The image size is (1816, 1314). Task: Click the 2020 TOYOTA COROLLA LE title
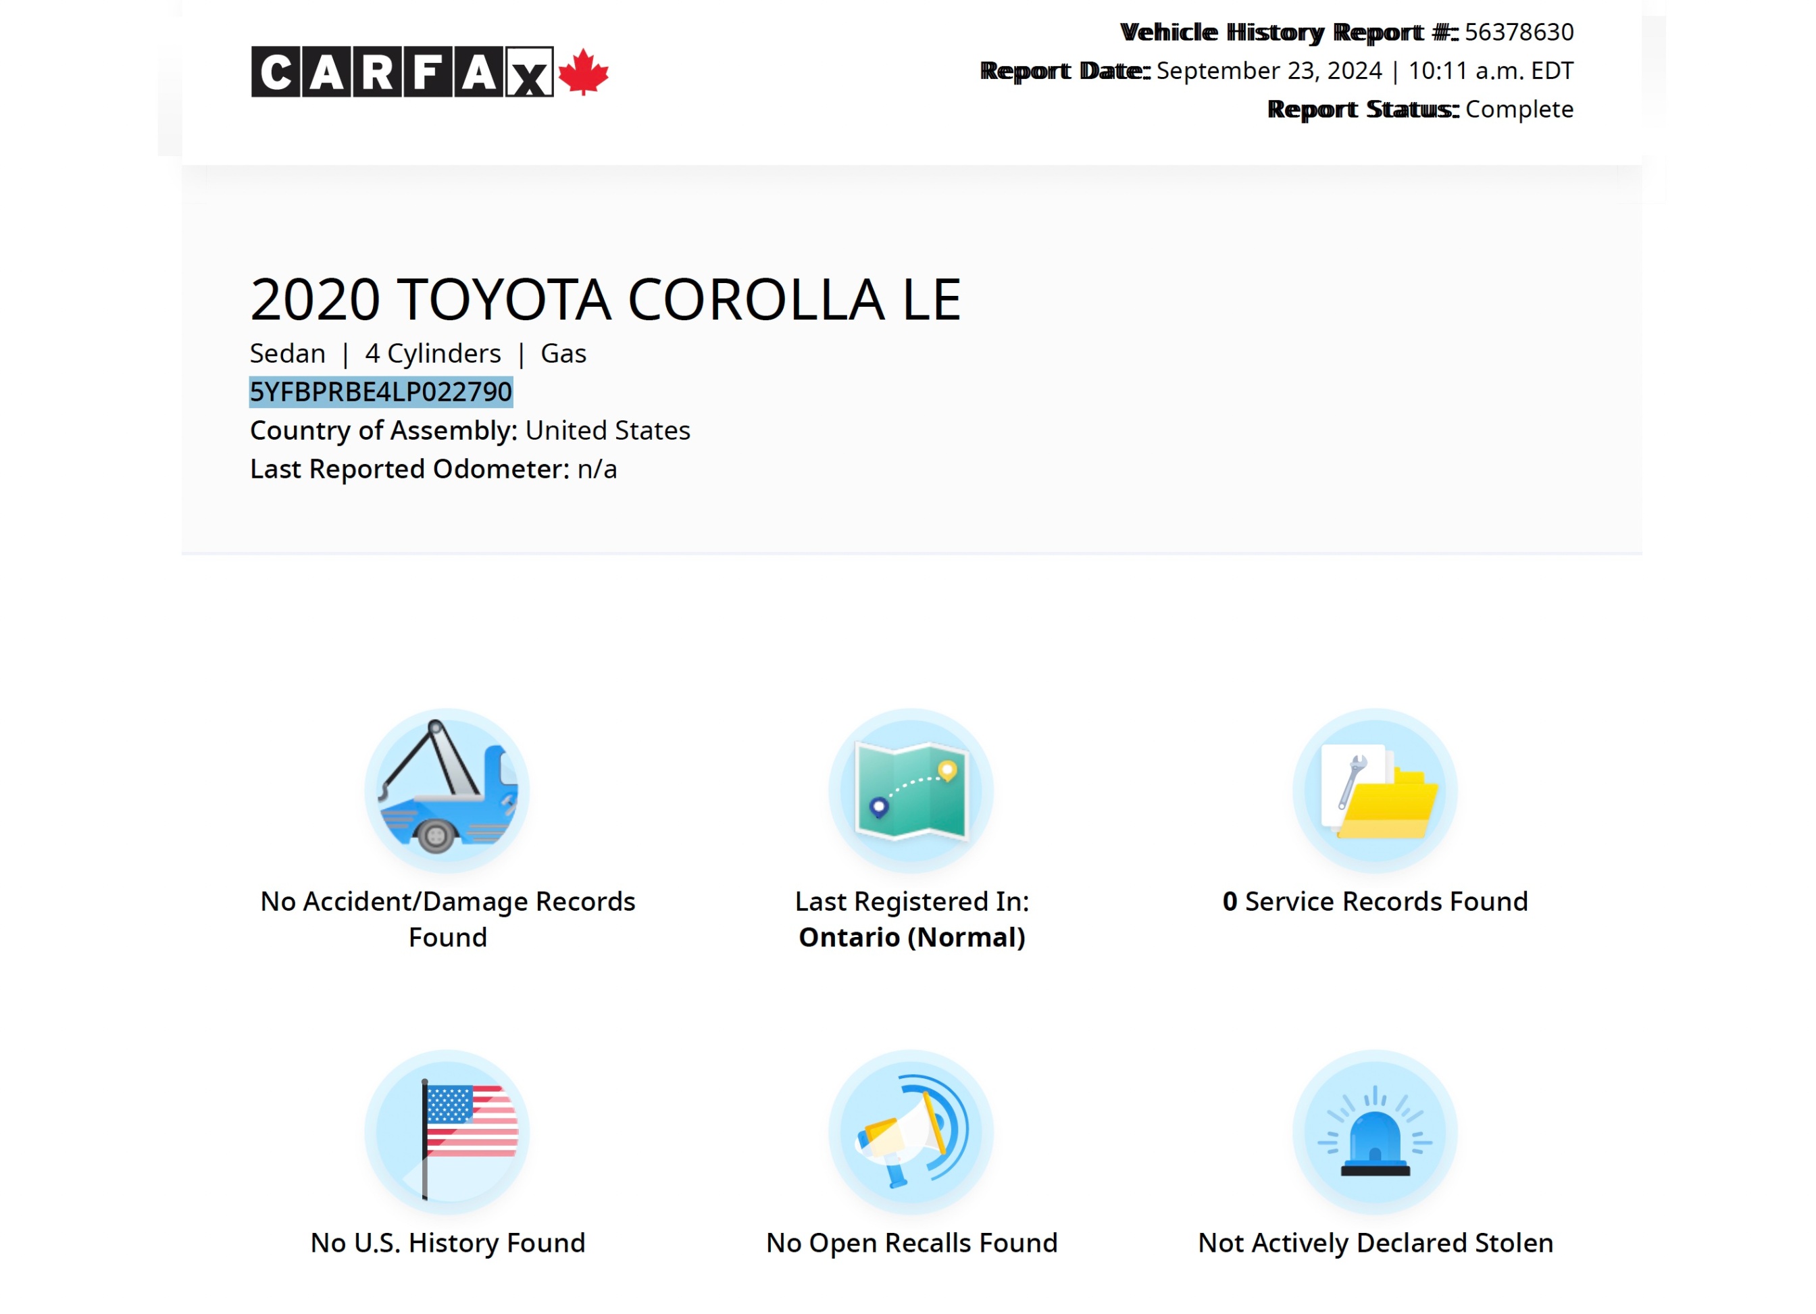tap(605, 300)
